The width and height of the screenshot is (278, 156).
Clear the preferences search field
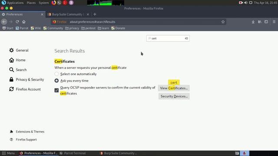(x=186, y=39)
